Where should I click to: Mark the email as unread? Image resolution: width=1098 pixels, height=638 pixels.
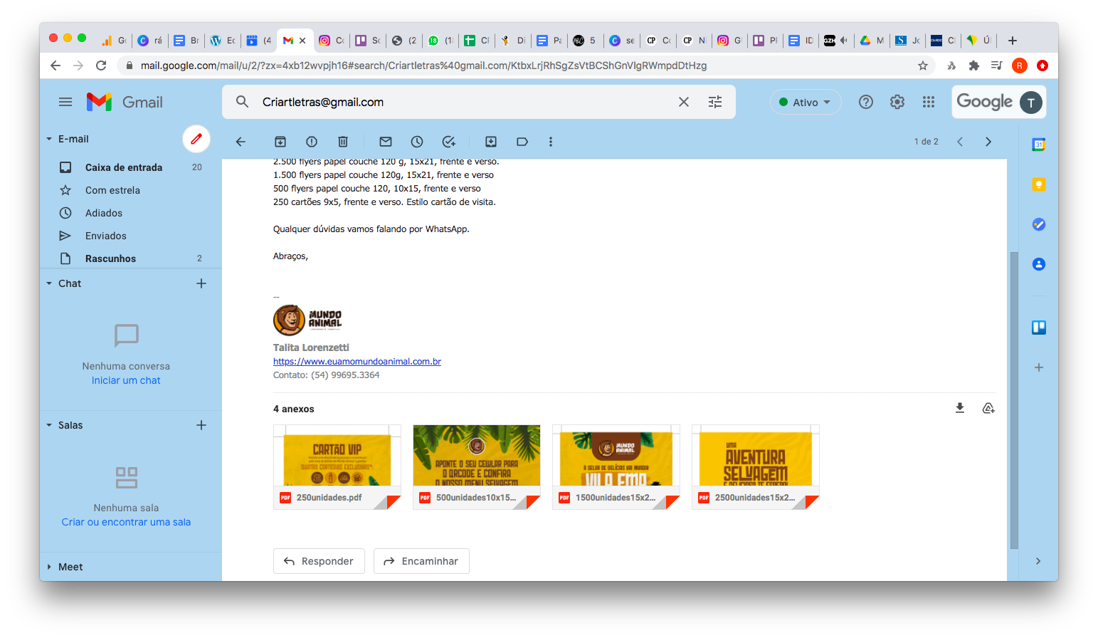pos(386,142)
